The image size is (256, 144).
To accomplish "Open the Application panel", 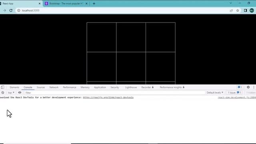I will click(100, 87).
